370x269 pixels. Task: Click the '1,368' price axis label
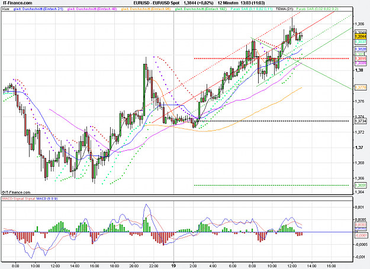(x=359, y=163)
